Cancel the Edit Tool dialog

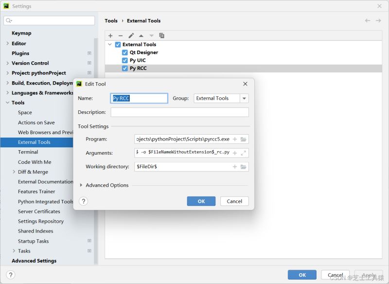point(234,201)
